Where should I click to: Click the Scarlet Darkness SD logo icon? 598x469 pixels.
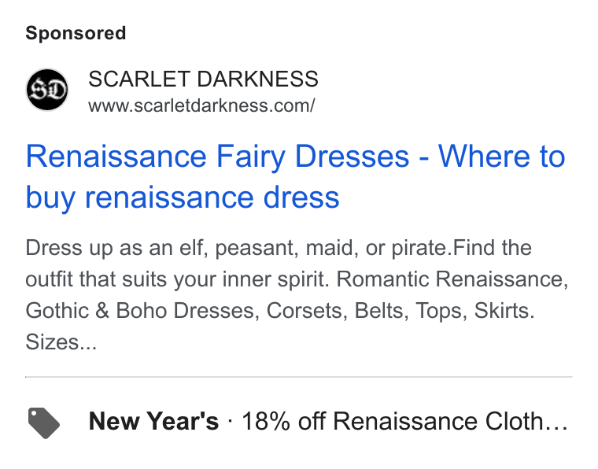(47, 90)
